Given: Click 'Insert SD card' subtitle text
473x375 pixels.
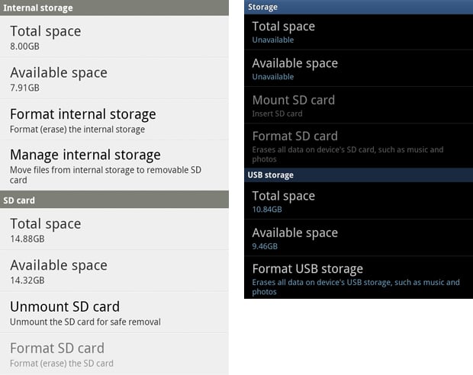Looking at the screenshot, I should coord(277,114).
